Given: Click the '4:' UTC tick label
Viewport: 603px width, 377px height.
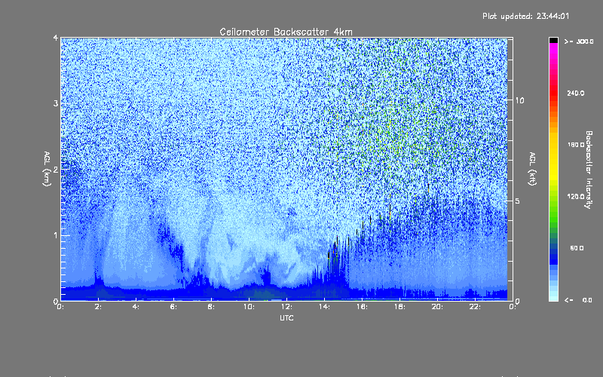Looking at the screenshot, I should click(136, 307).
